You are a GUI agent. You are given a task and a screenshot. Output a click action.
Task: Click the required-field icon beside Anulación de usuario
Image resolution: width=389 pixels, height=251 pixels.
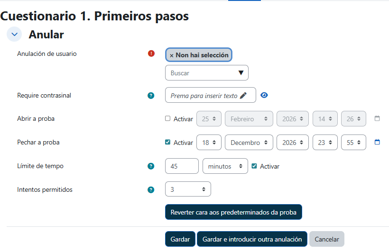(x=151, y=54)
